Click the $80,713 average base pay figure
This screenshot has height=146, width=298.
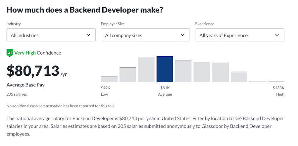click(x=32, y=71)
